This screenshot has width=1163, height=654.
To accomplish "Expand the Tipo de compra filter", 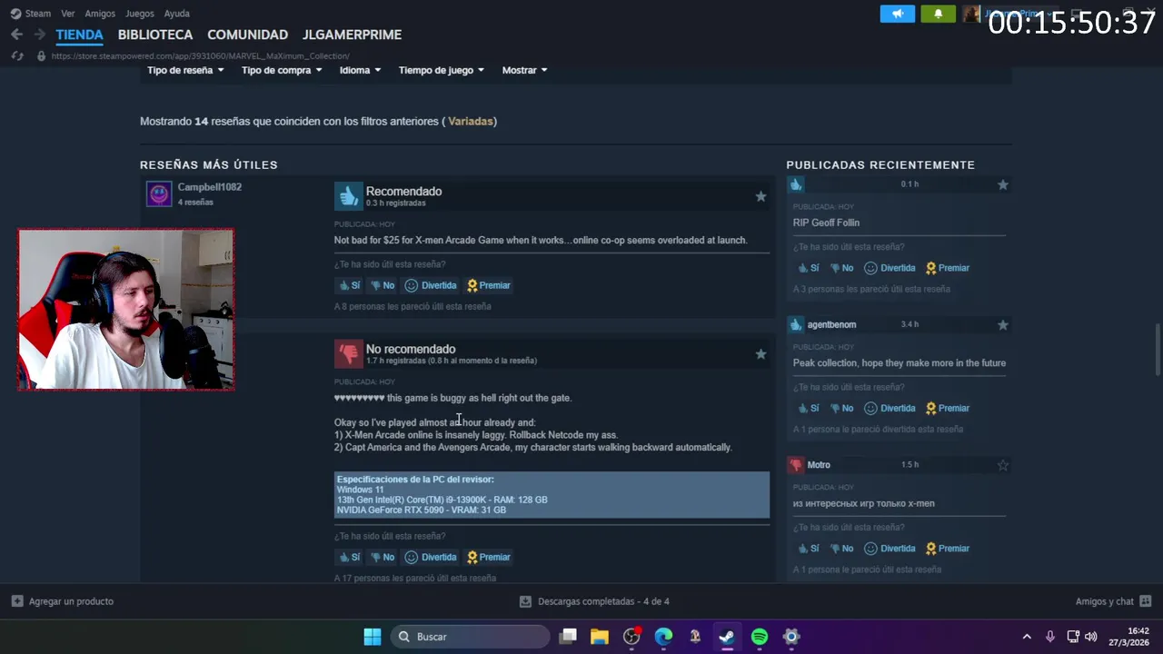I will (x=282, y=70).
